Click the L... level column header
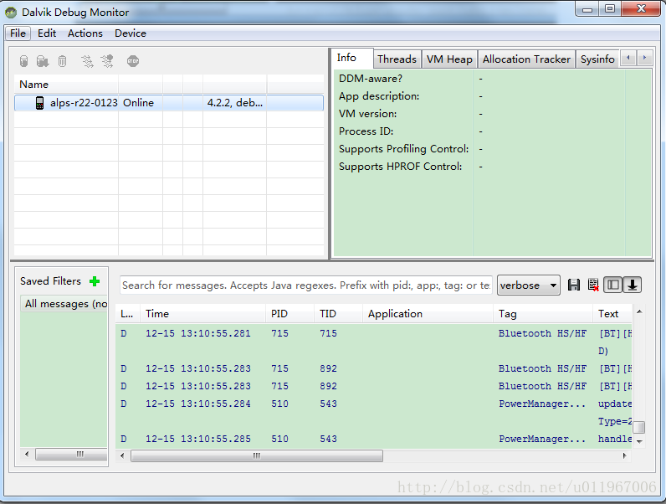Screen dimensions: 666x504 click(x=128, y=314)
